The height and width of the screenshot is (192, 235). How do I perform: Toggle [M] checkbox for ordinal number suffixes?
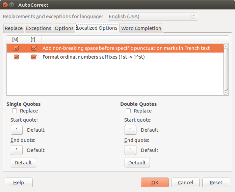(16, 57)
